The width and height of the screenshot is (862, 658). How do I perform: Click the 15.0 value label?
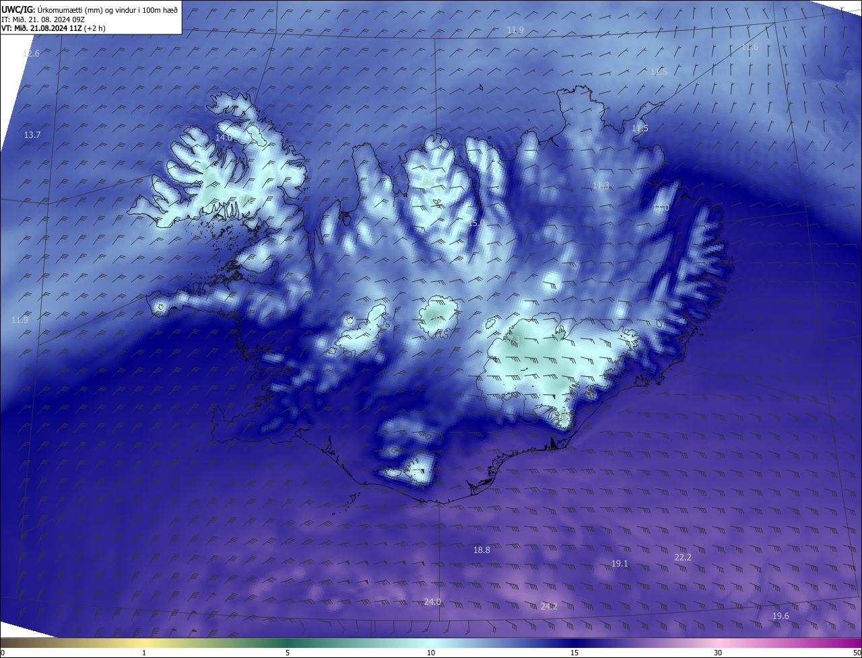(x=475, y=223)
